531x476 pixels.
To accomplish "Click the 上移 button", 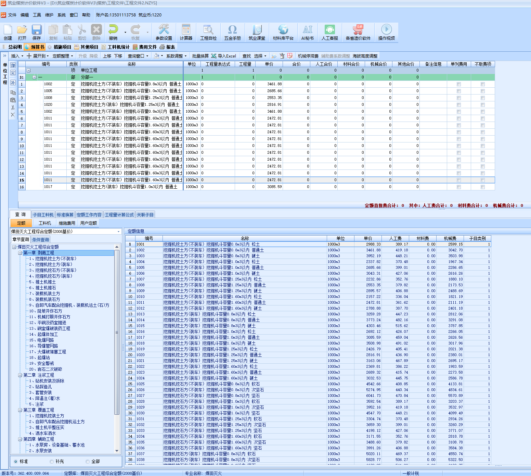I will [107, 56].
